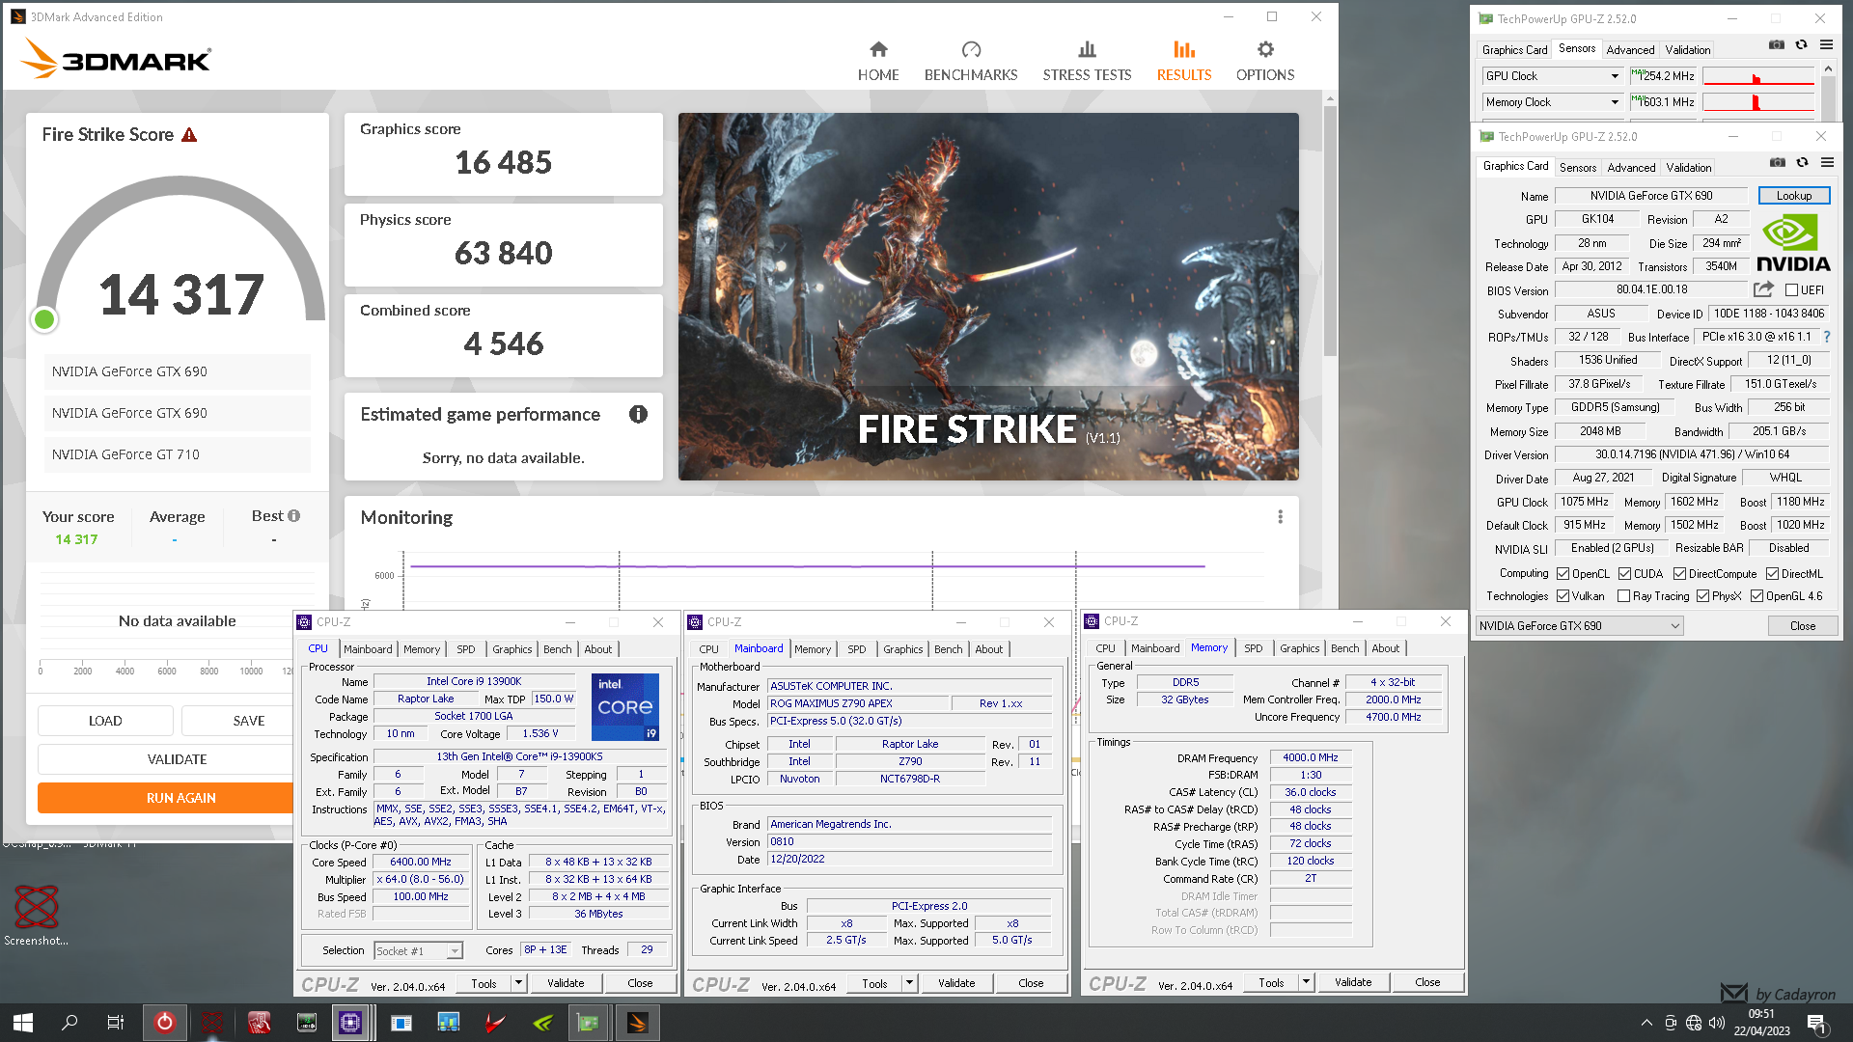Open the notification center icon
Image resolution: width=1853 pixels, height=1042 pixels.
pos(1816,1024)
